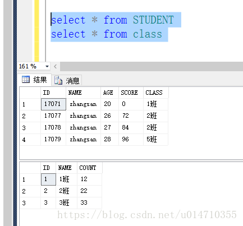Image resolution: width=243 pixels, height=226 pixels.
Task: Click the zhangsan cell in row 17077
Action: 83,116
